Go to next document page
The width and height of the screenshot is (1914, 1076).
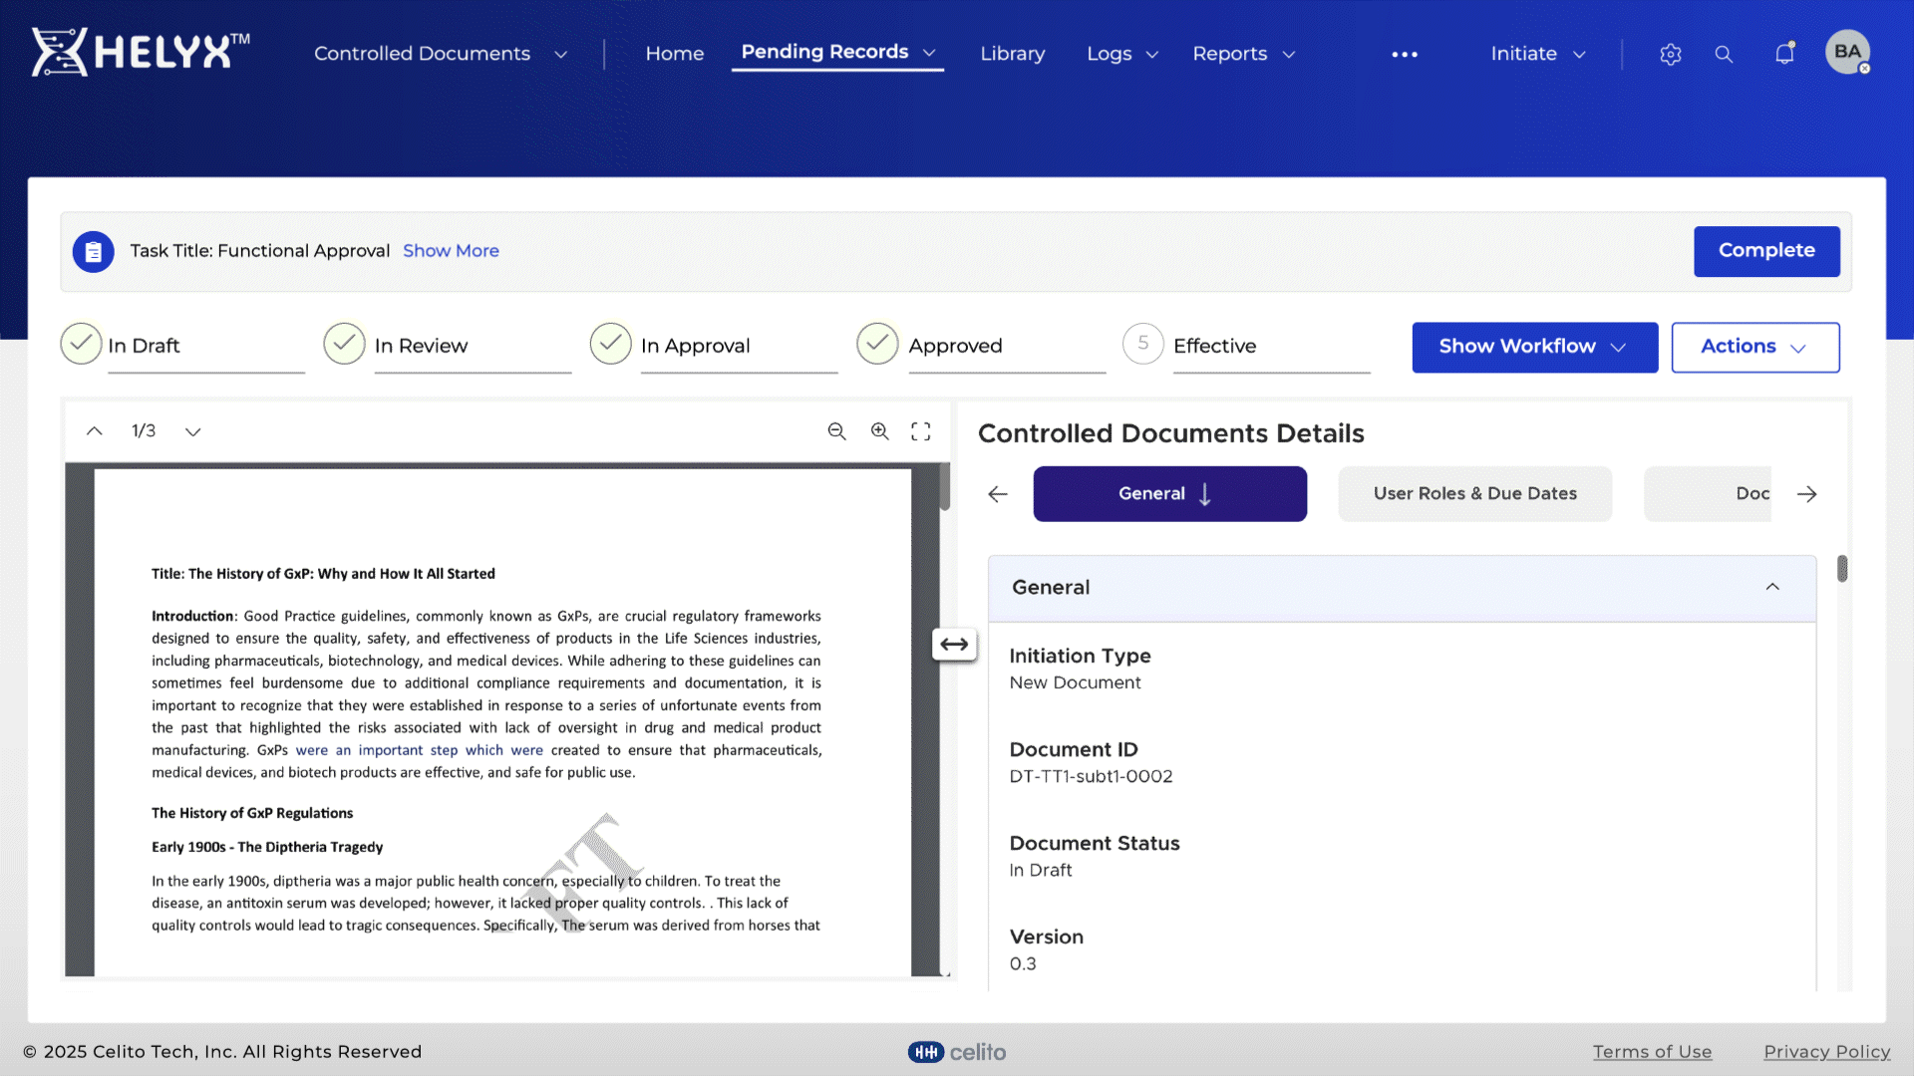pyautogui.click(x=193, y=431)
